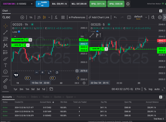
Task: Add a symbol to compare
Action: point(22,17)
